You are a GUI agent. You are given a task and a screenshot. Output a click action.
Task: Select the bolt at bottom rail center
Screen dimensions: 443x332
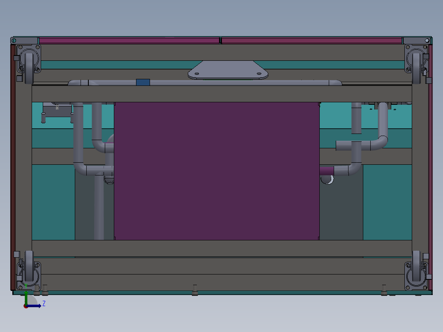[x=195, y=290]
